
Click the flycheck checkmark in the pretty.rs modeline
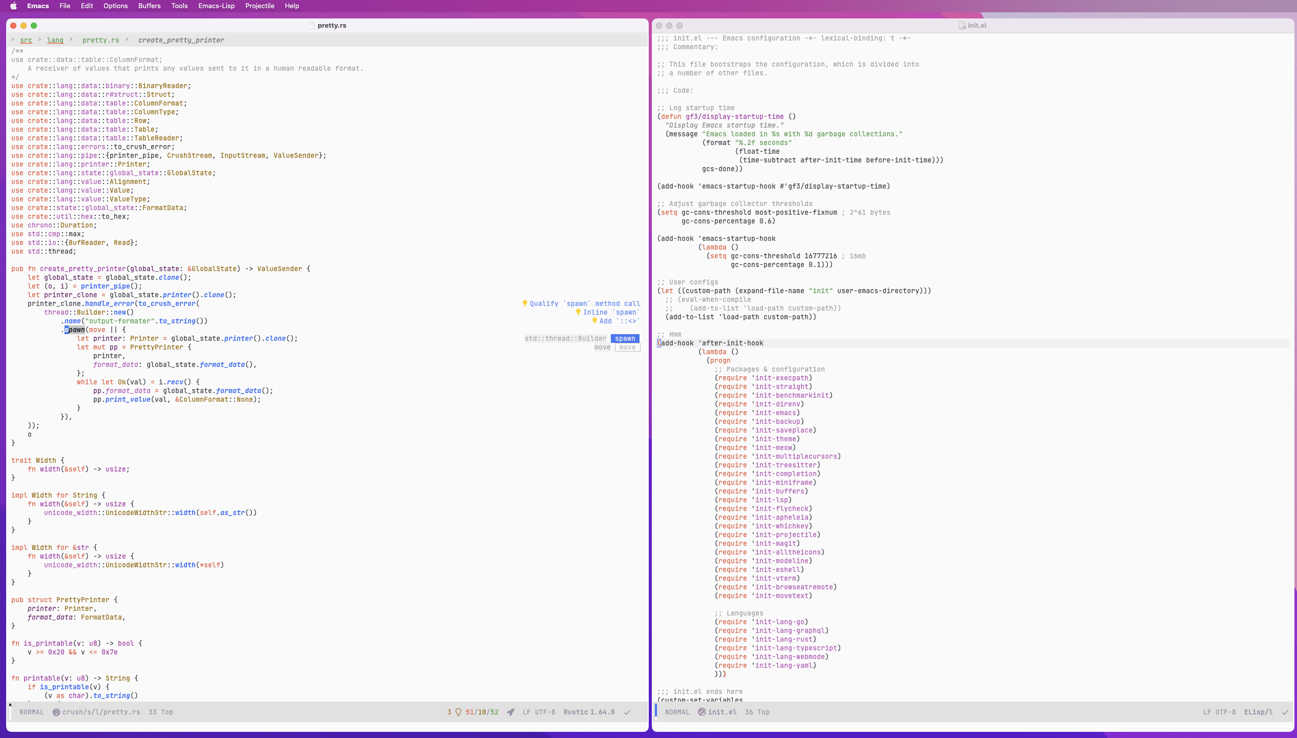click(x=627, y=712)
